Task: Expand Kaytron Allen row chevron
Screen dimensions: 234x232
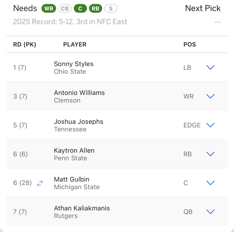Action: click(x=210, y=154)
